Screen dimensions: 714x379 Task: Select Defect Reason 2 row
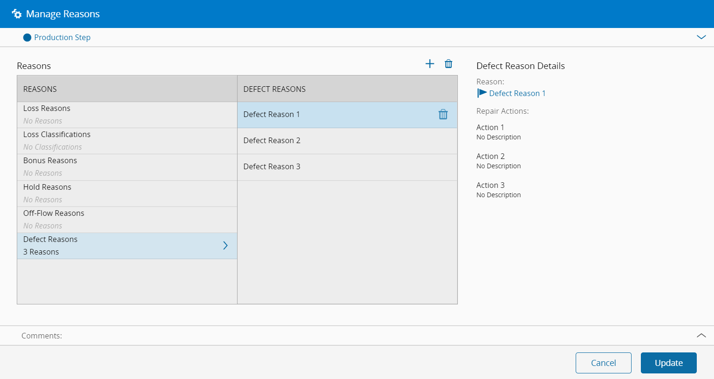pos(347,141)
